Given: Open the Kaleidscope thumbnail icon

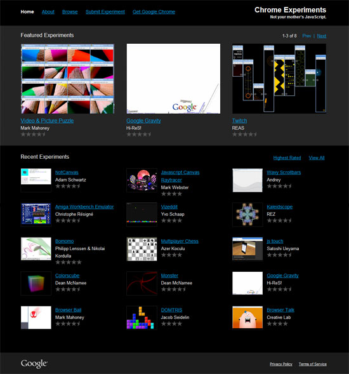Looking at the screenshot, I should tap(247, 215).
